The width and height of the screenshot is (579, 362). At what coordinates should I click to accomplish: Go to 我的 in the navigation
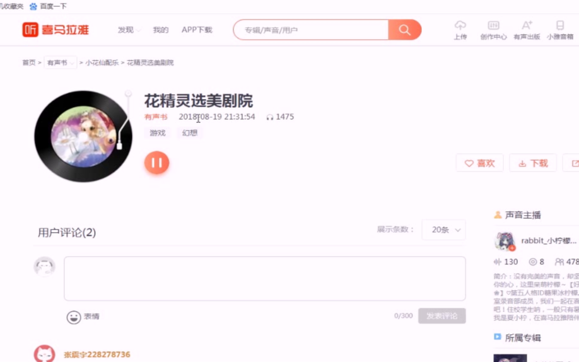click(x=161, y=30)
